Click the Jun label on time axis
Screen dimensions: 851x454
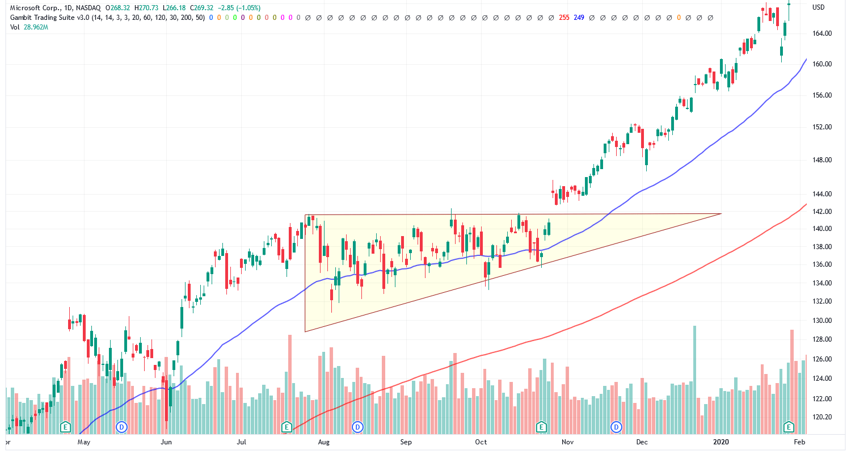(x=166, y=442)
